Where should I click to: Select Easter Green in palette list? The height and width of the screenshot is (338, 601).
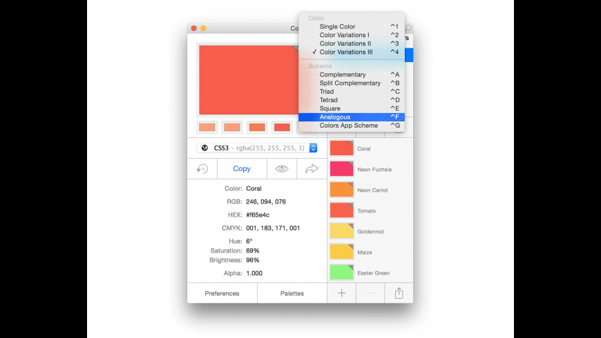pos(370,272)
